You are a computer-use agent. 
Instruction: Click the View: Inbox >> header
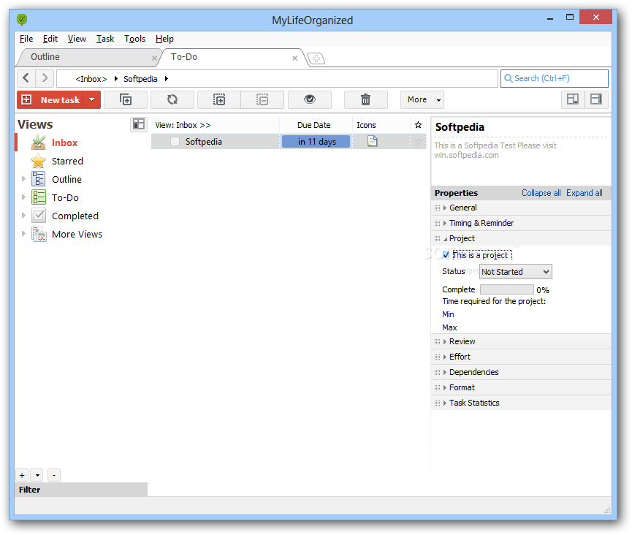pyautogui.click(x=215, y=125)
